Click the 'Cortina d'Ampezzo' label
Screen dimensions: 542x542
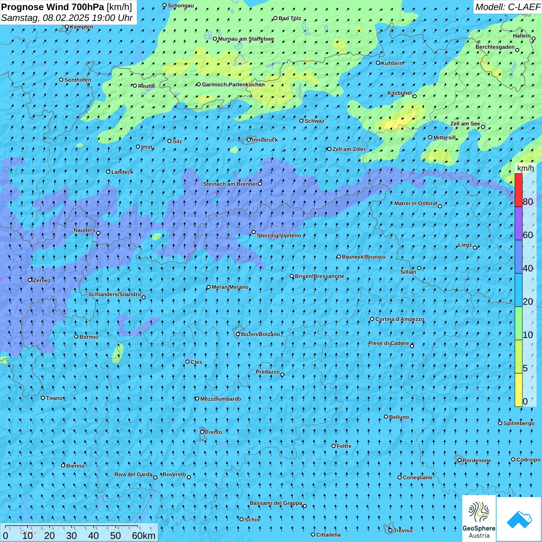(400, 319)
